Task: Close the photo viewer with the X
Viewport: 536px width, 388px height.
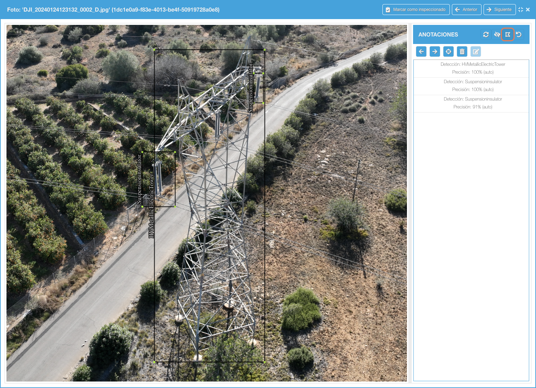Action: click(528, 10)
